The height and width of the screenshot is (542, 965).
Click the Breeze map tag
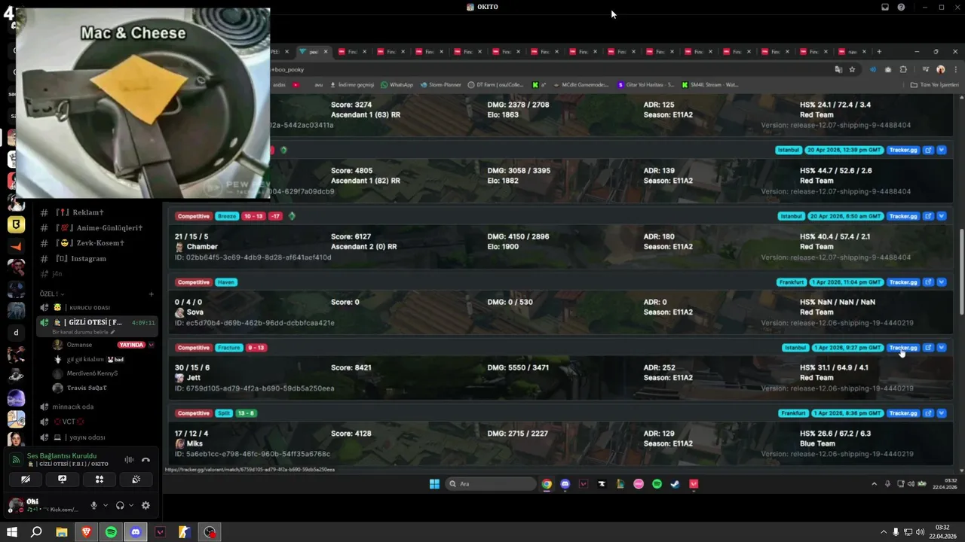(x=227, y=216)
